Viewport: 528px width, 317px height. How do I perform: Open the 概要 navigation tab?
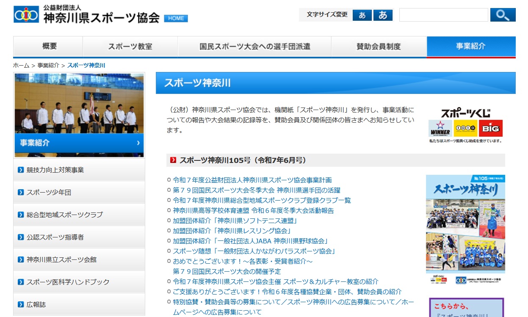click(49, 47)
